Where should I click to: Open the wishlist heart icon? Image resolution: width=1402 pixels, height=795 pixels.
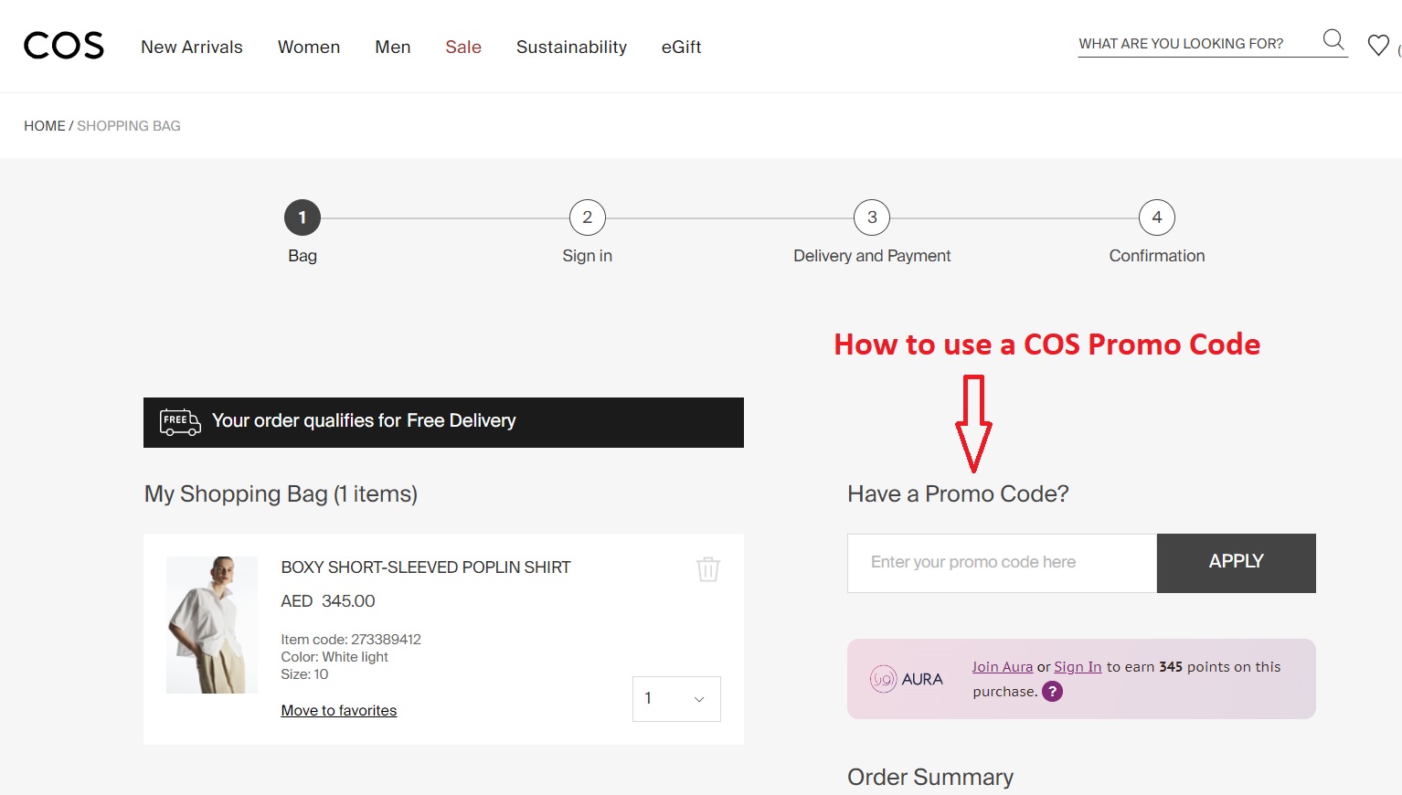click(1378, 44)
